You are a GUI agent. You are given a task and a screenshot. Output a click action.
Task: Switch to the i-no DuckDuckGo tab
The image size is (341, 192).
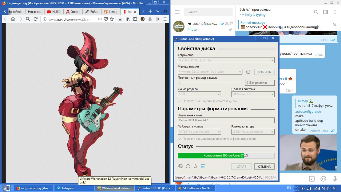[x=110, y=11]
